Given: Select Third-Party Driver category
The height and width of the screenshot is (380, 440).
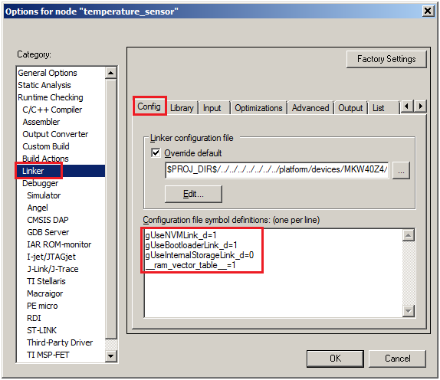Looking at the screenshot, I should [60, 342].
